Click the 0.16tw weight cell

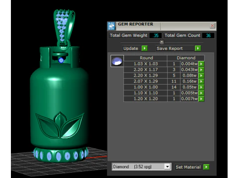pyautogui.click(x=189, y=81)
